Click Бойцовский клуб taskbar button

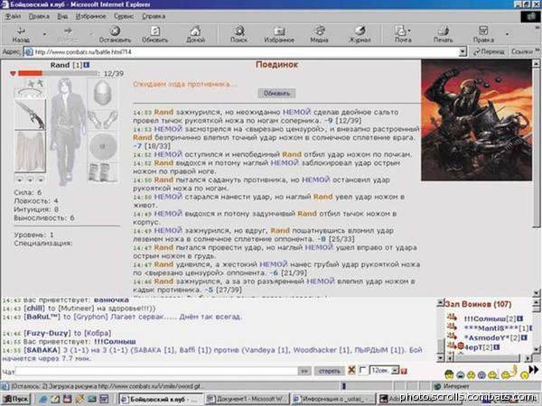tap(161, 399)
